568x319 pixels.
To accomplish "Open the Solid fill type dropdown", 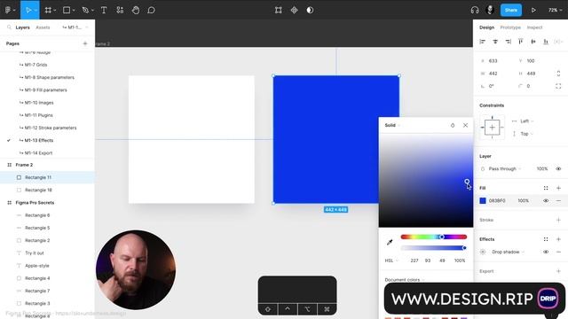I will (392, 125).
